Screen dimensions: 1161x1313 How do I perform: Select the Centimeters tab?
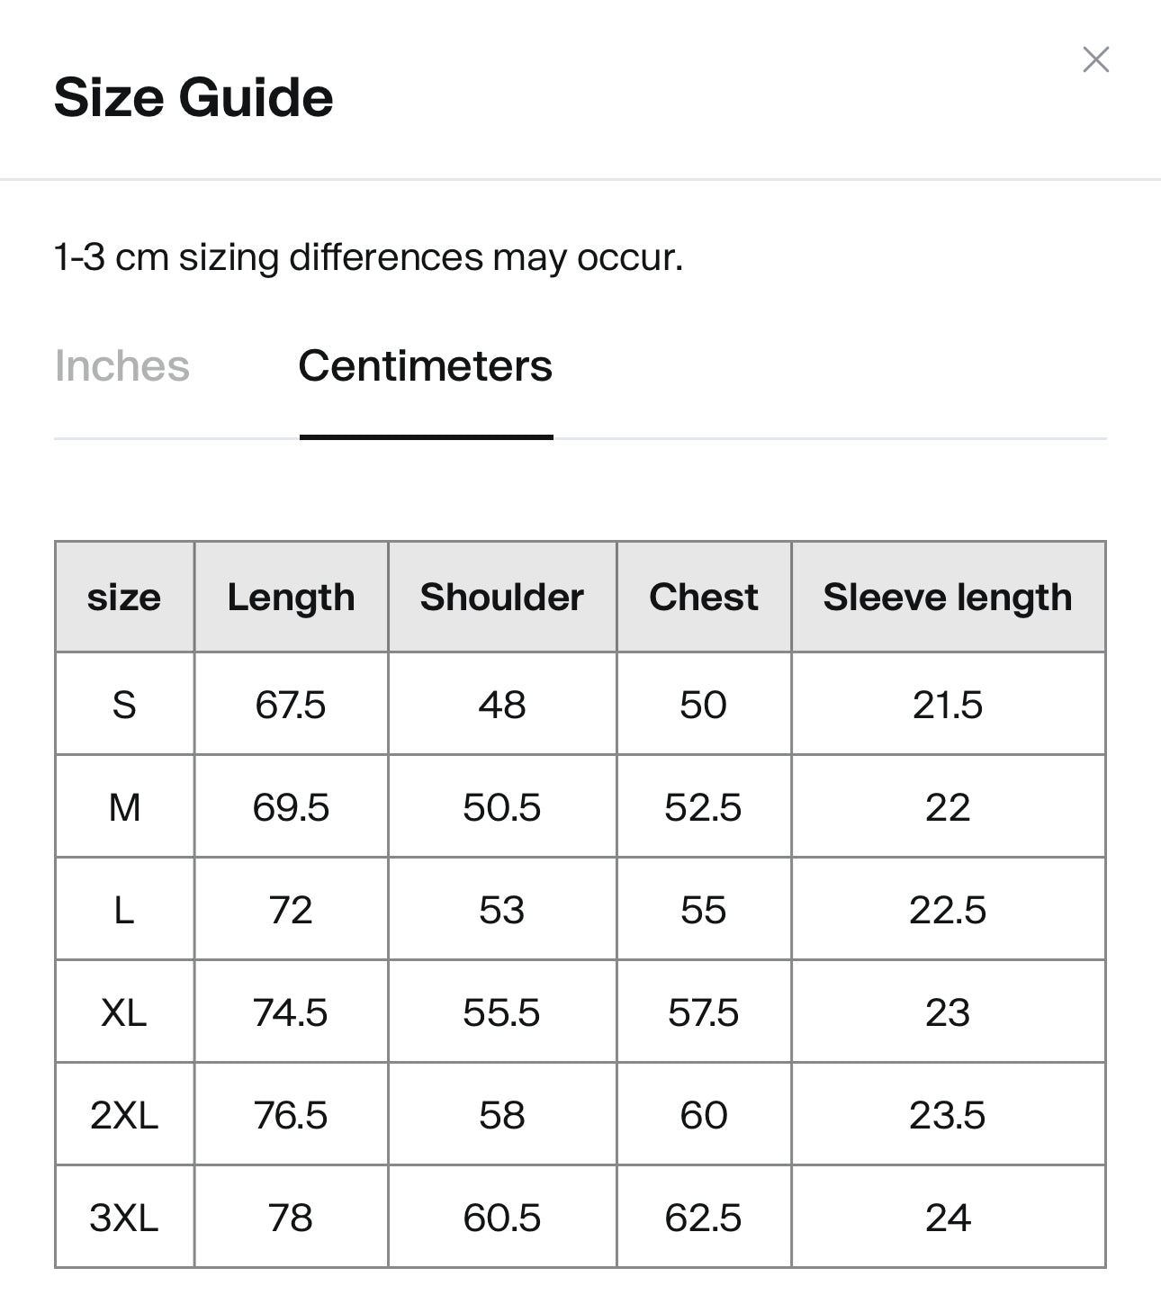[426, 366]
